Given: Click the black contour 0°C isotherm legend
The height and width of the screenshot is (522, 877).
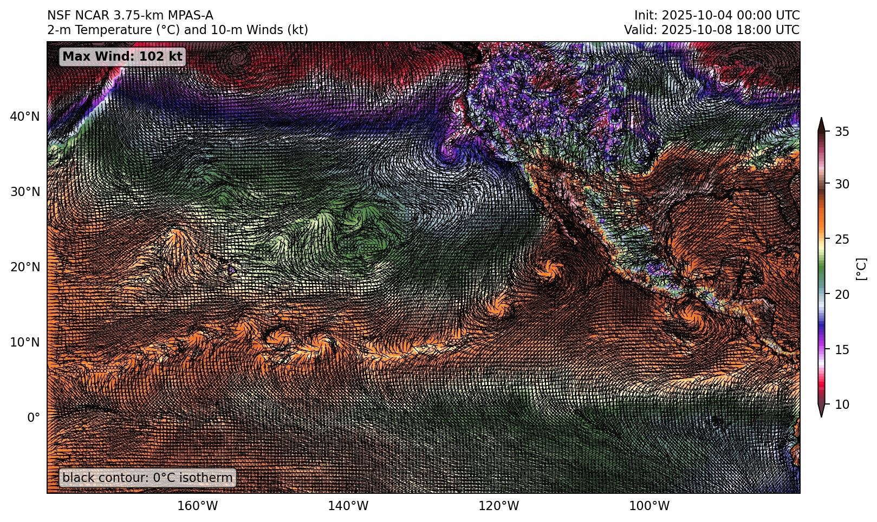Looking at the screenshot, I should pos(147,478).
